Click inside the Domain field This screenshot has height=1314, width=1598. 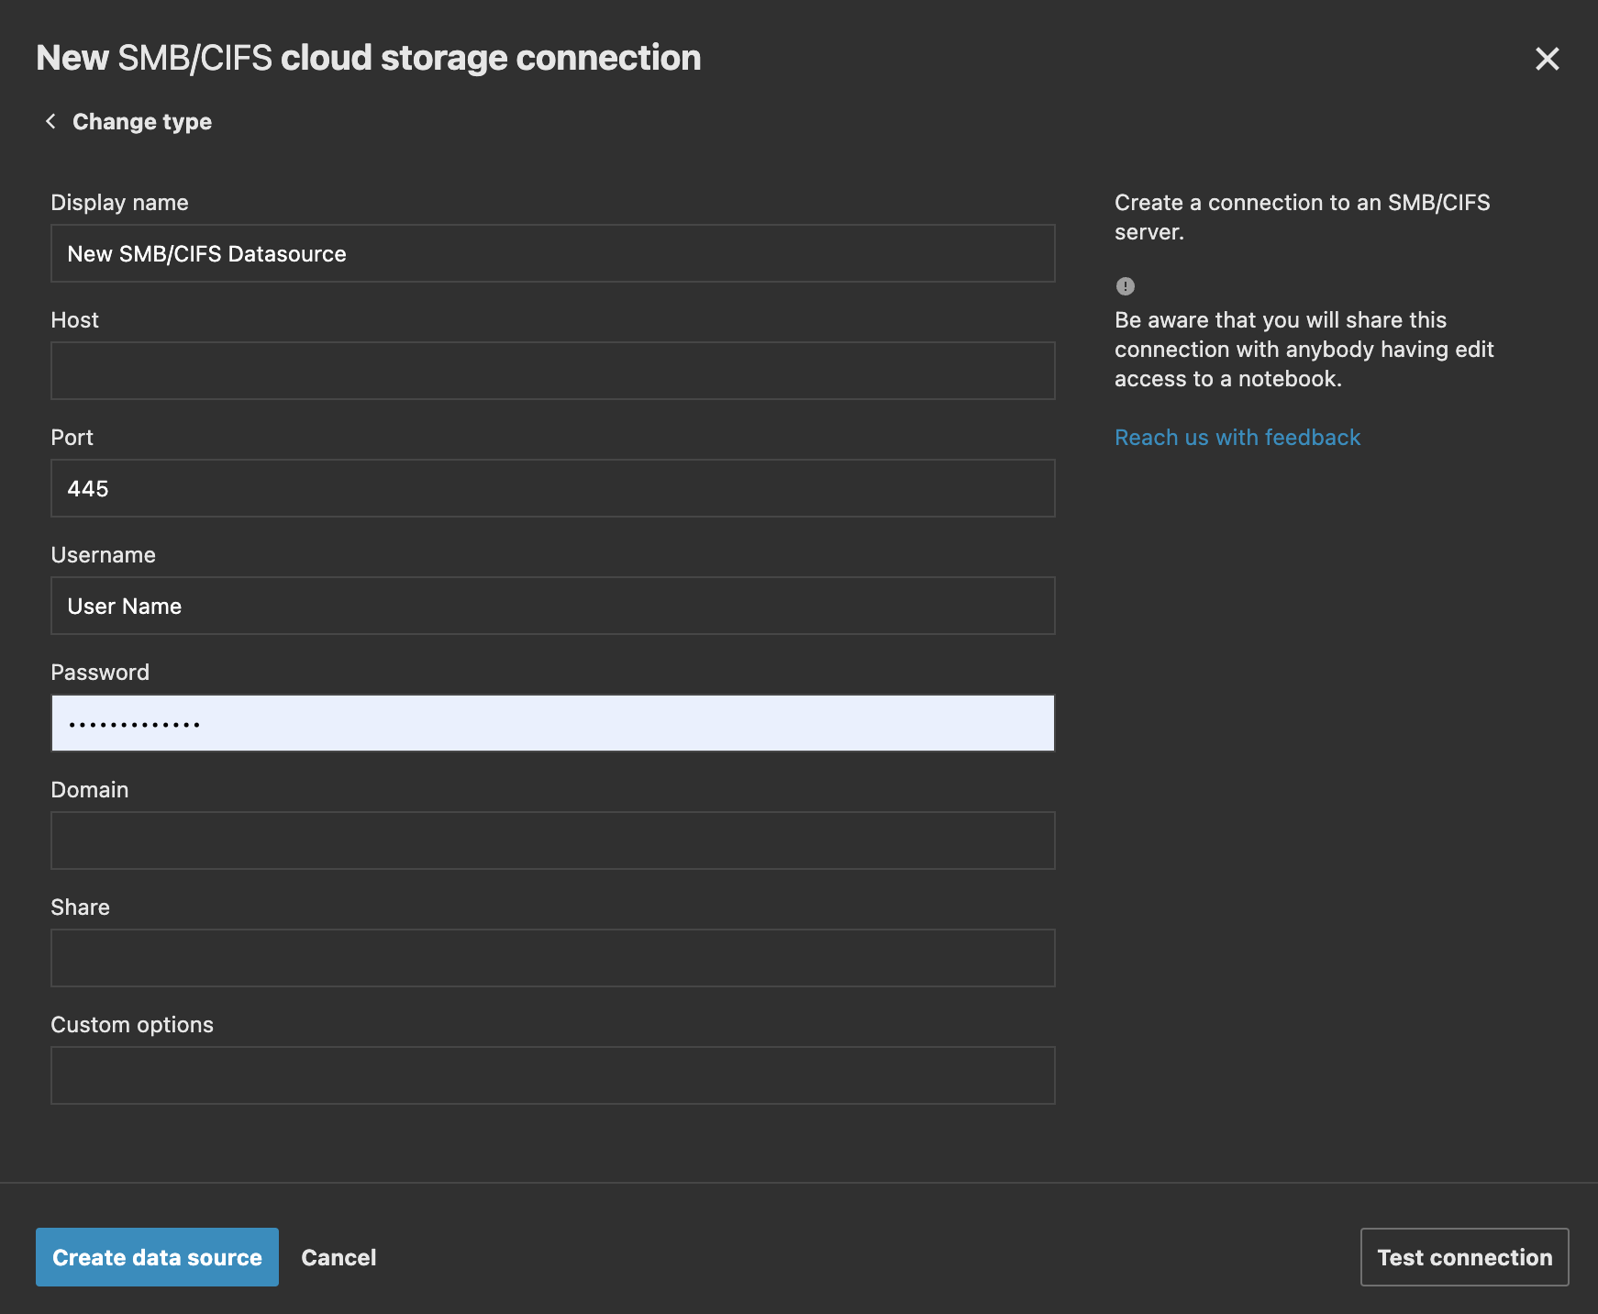pyautogui.click(x=551, y=840)
